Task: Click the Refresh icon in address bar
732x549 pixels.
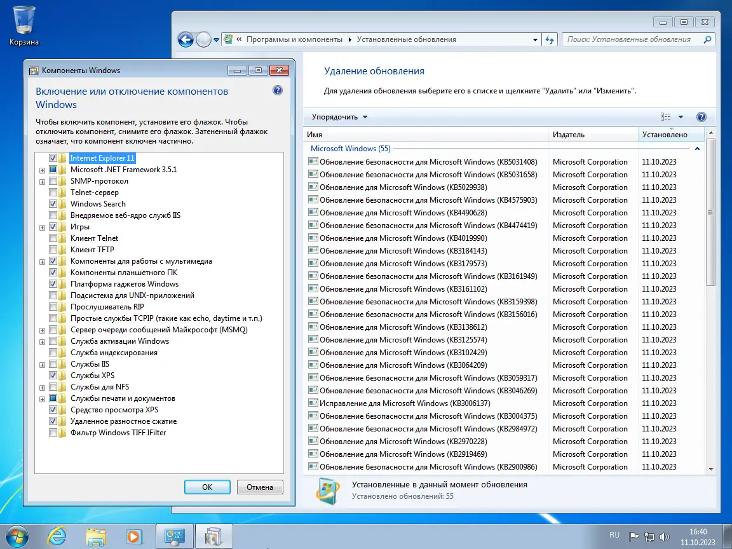Action: (549, 39)
